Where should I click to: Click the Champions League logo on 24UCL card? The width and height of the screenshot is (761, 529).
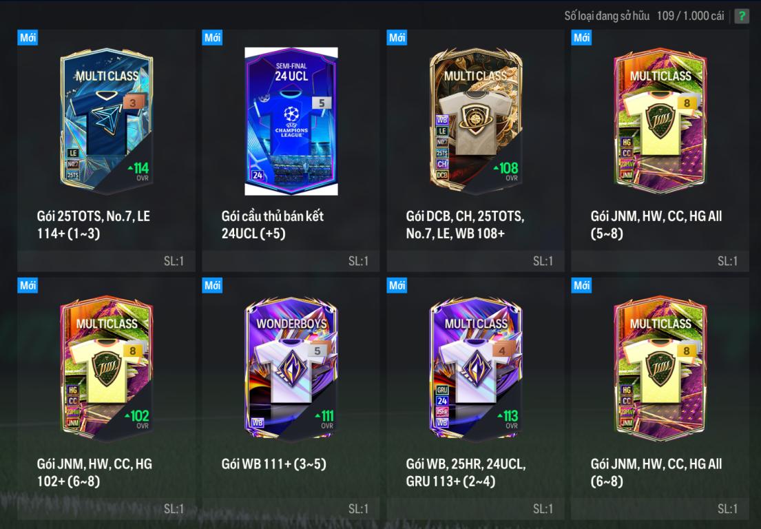(x=291, y=121)
